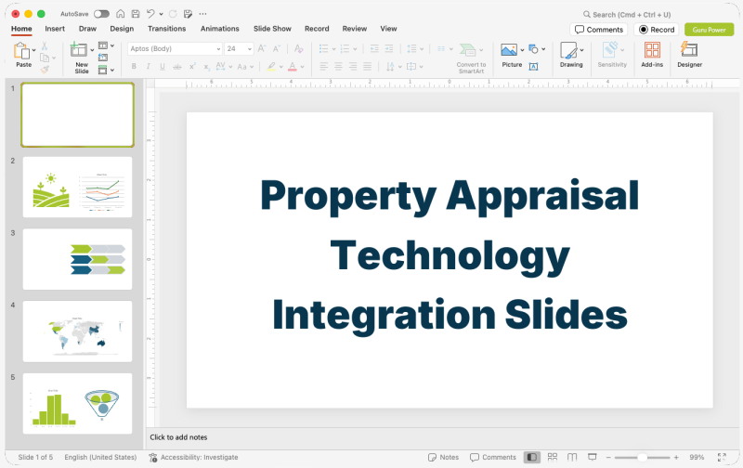Toggle Italic formatting
This screenshot has height=468, width=743.
pos(149,67)
